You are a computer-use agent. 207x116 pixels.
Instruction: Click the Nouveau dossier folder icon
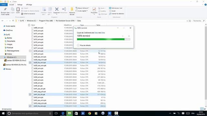tap(72, 9)
